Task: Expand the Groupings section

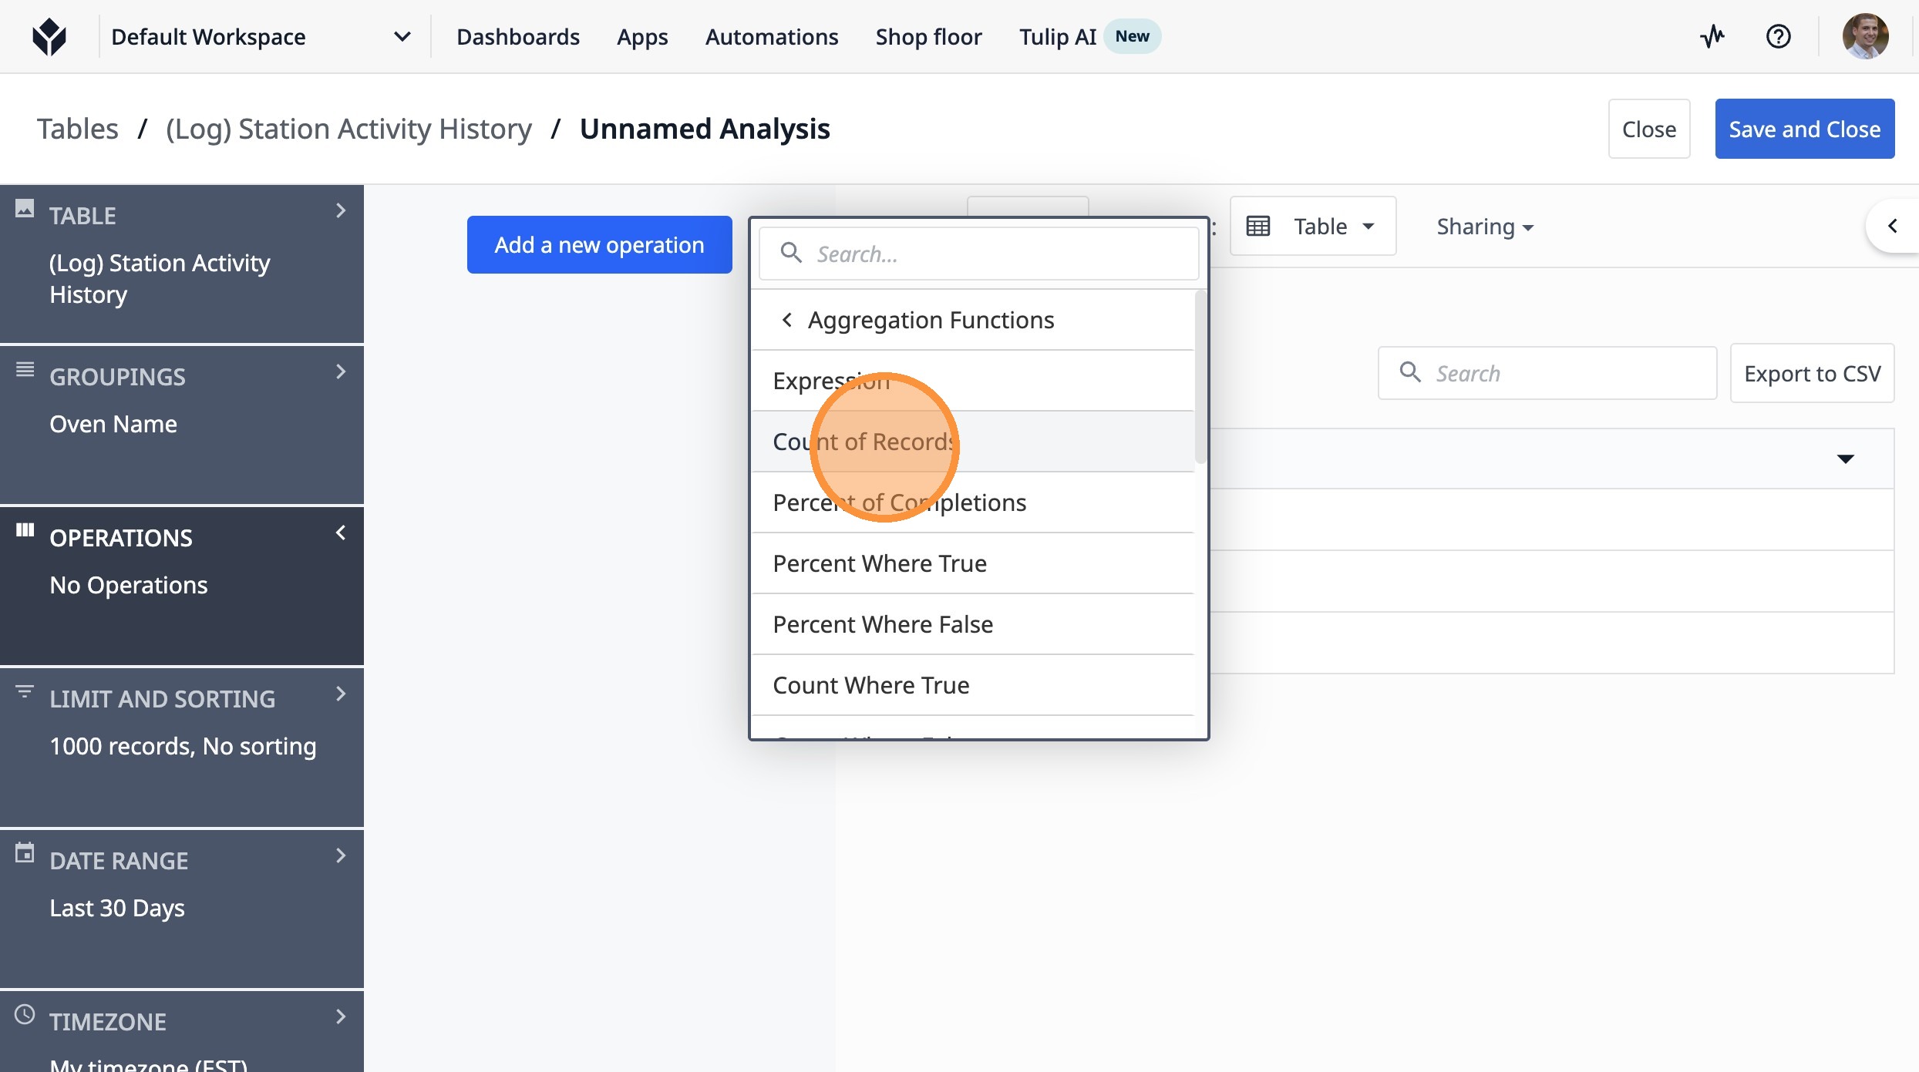Action: [341, 372]
